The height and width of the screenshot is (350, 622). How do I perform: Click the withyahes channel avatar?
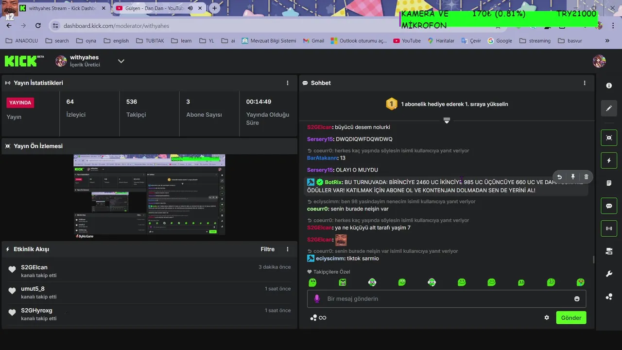point(61,61)
